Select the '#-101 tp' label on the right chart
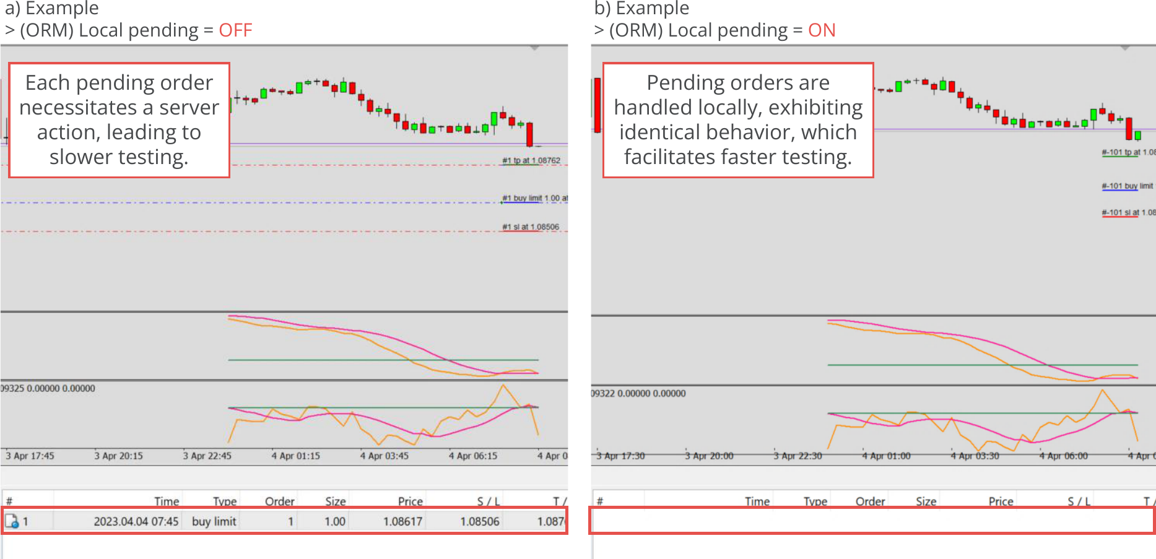1156x559 pixels. (1128, 152)
